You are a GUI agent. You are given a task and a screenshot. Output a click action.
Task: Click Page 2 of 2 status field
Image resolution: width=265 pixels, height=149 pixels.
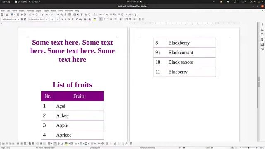5,148
